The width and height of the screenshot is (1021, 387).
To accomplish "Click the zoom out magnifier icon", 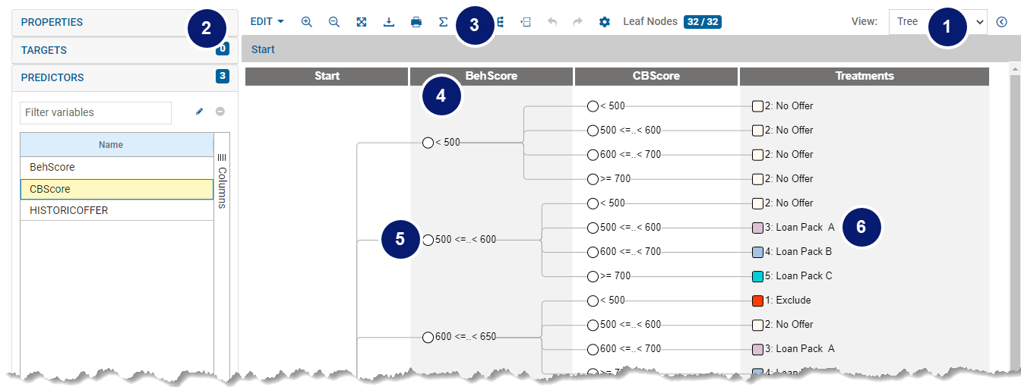I will [x=334, y=22].
